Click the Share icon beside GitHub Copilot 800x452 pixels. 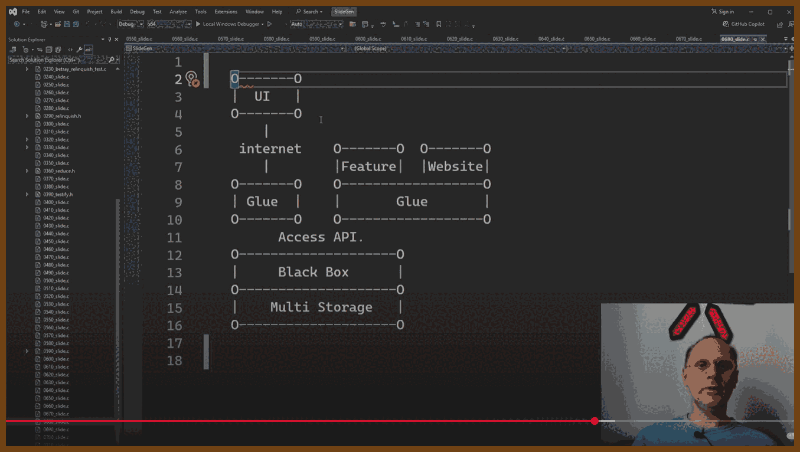780,24
